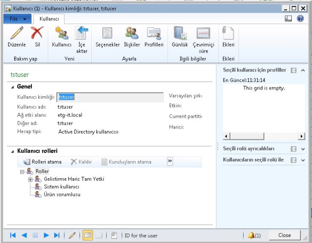The width and height of the screenshot is (312, 243).
Task: Open the Profilleri icon
Action: 154,34
